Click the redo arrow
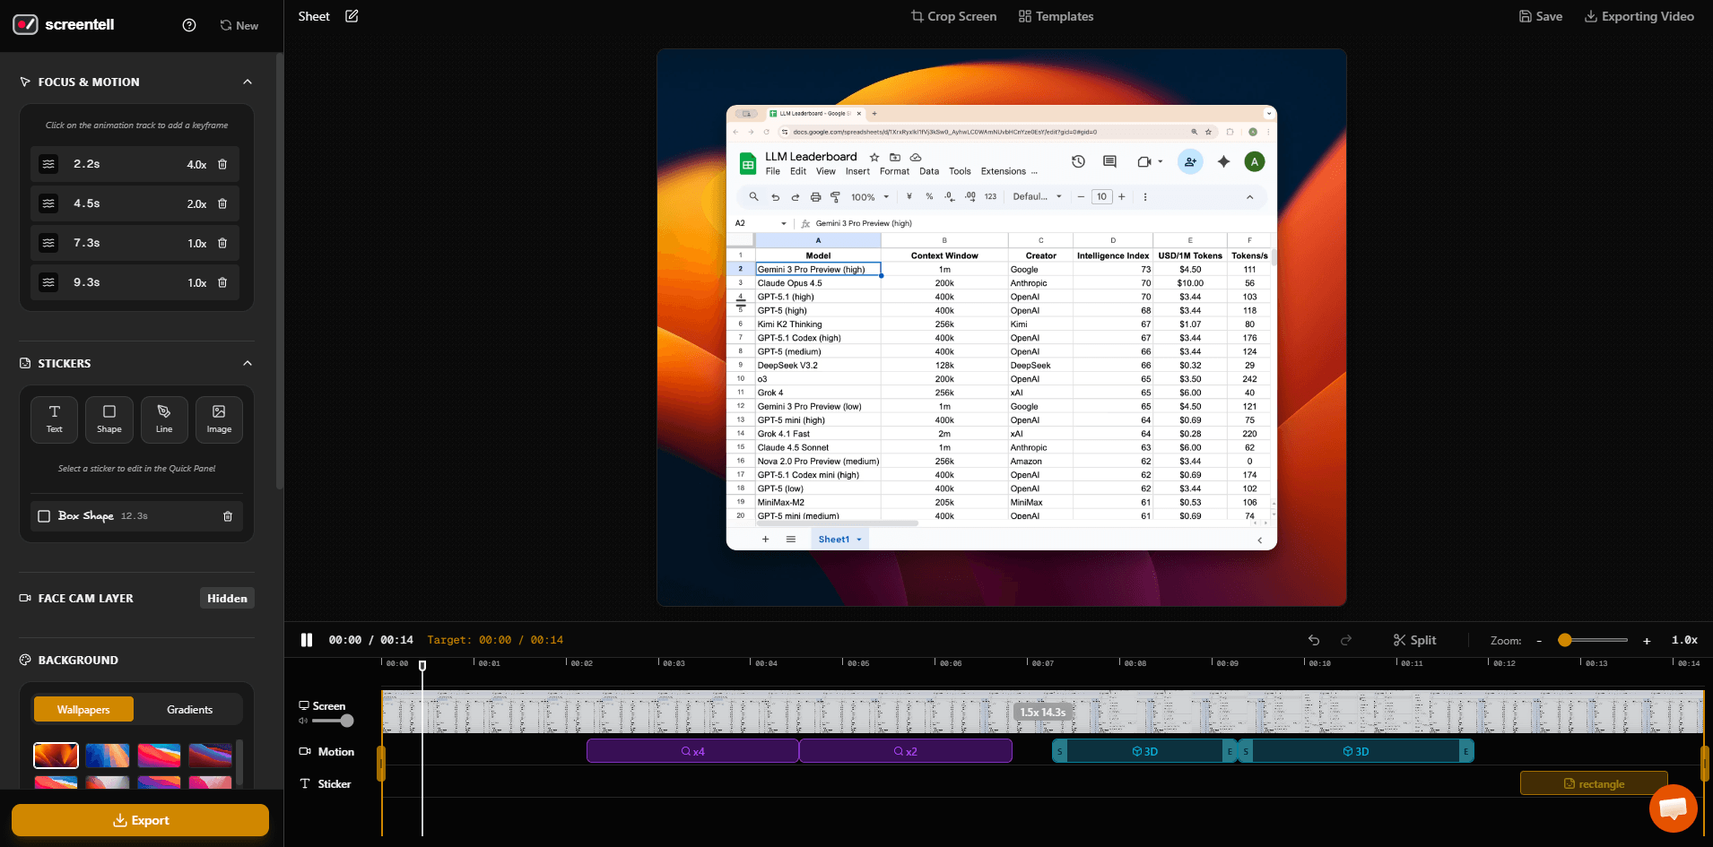This screenshot has height=847, width=1713. [1346, 640]
